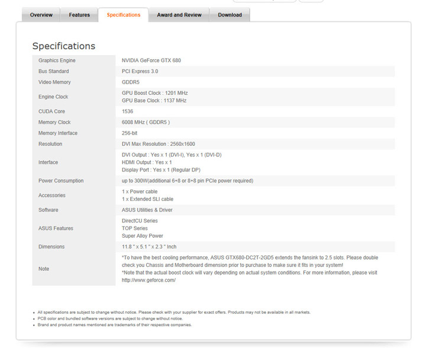Select the Power Consumption label
This screenshot has height=348, width=426.
[x=61, y=181]
